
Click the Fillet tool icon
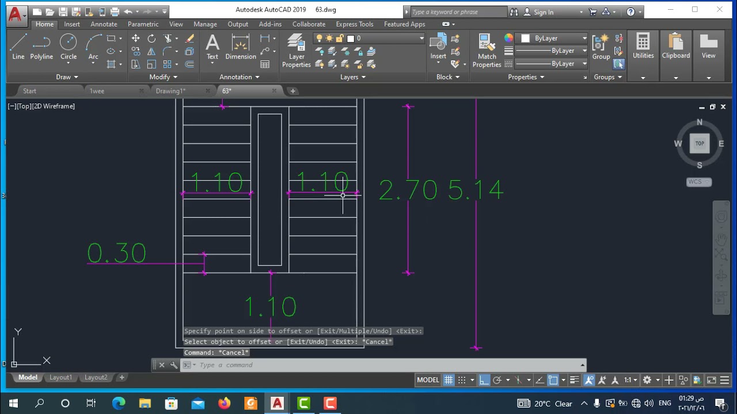pos(168,51)
